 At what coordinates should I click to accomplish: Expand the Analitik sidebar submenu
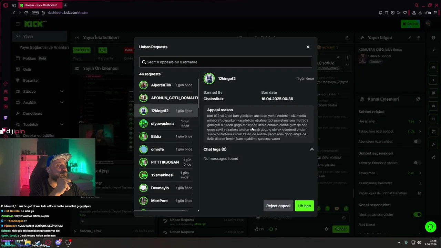click(x=62, y=103)
